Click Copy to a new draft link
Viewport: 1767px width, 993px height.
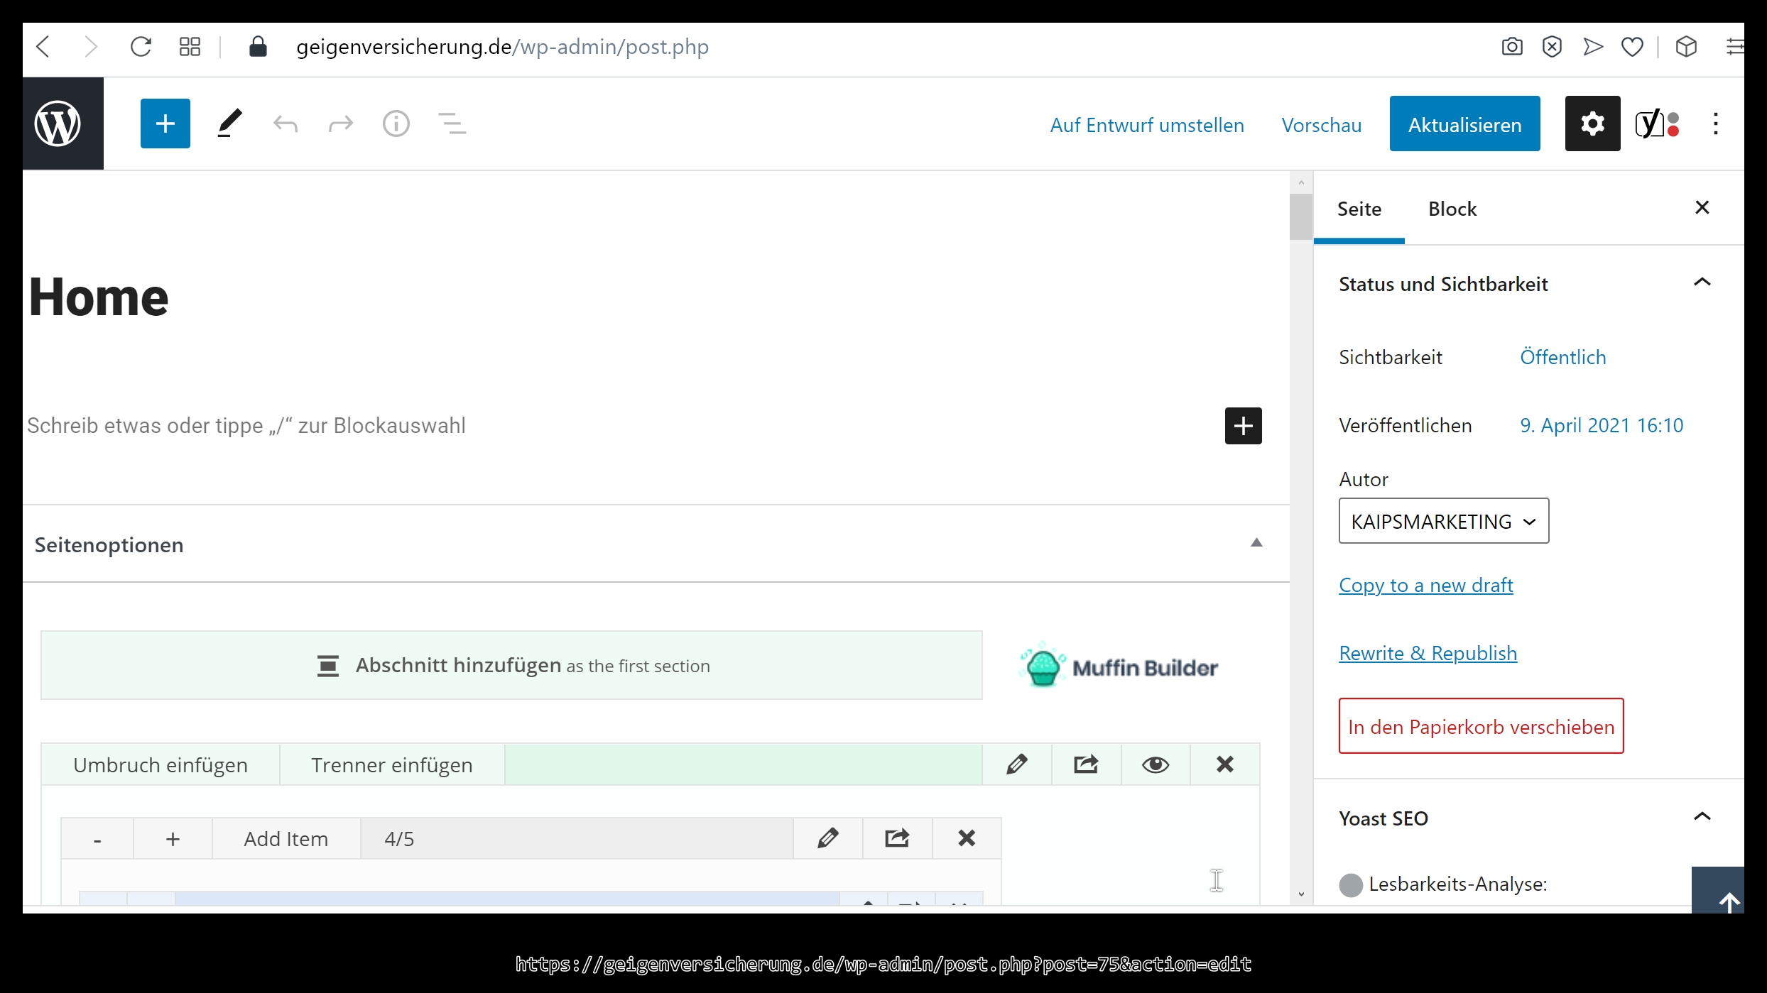[1426, 585]
